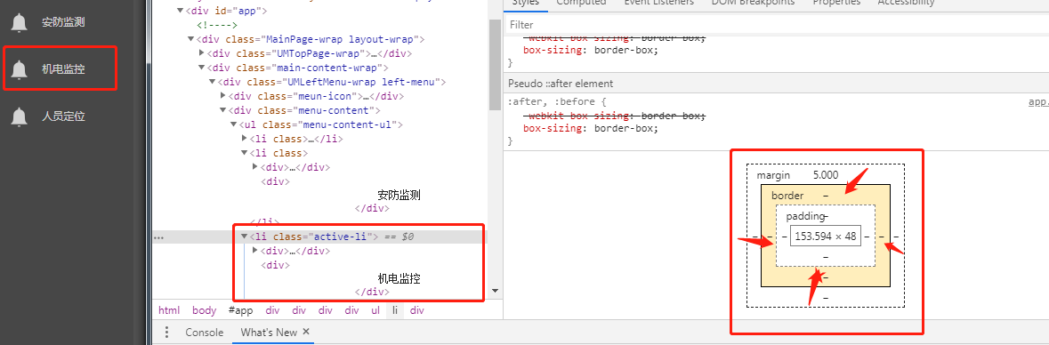
Task: Open the 人员定位 sidebar menu item
Action: [63, 116]
